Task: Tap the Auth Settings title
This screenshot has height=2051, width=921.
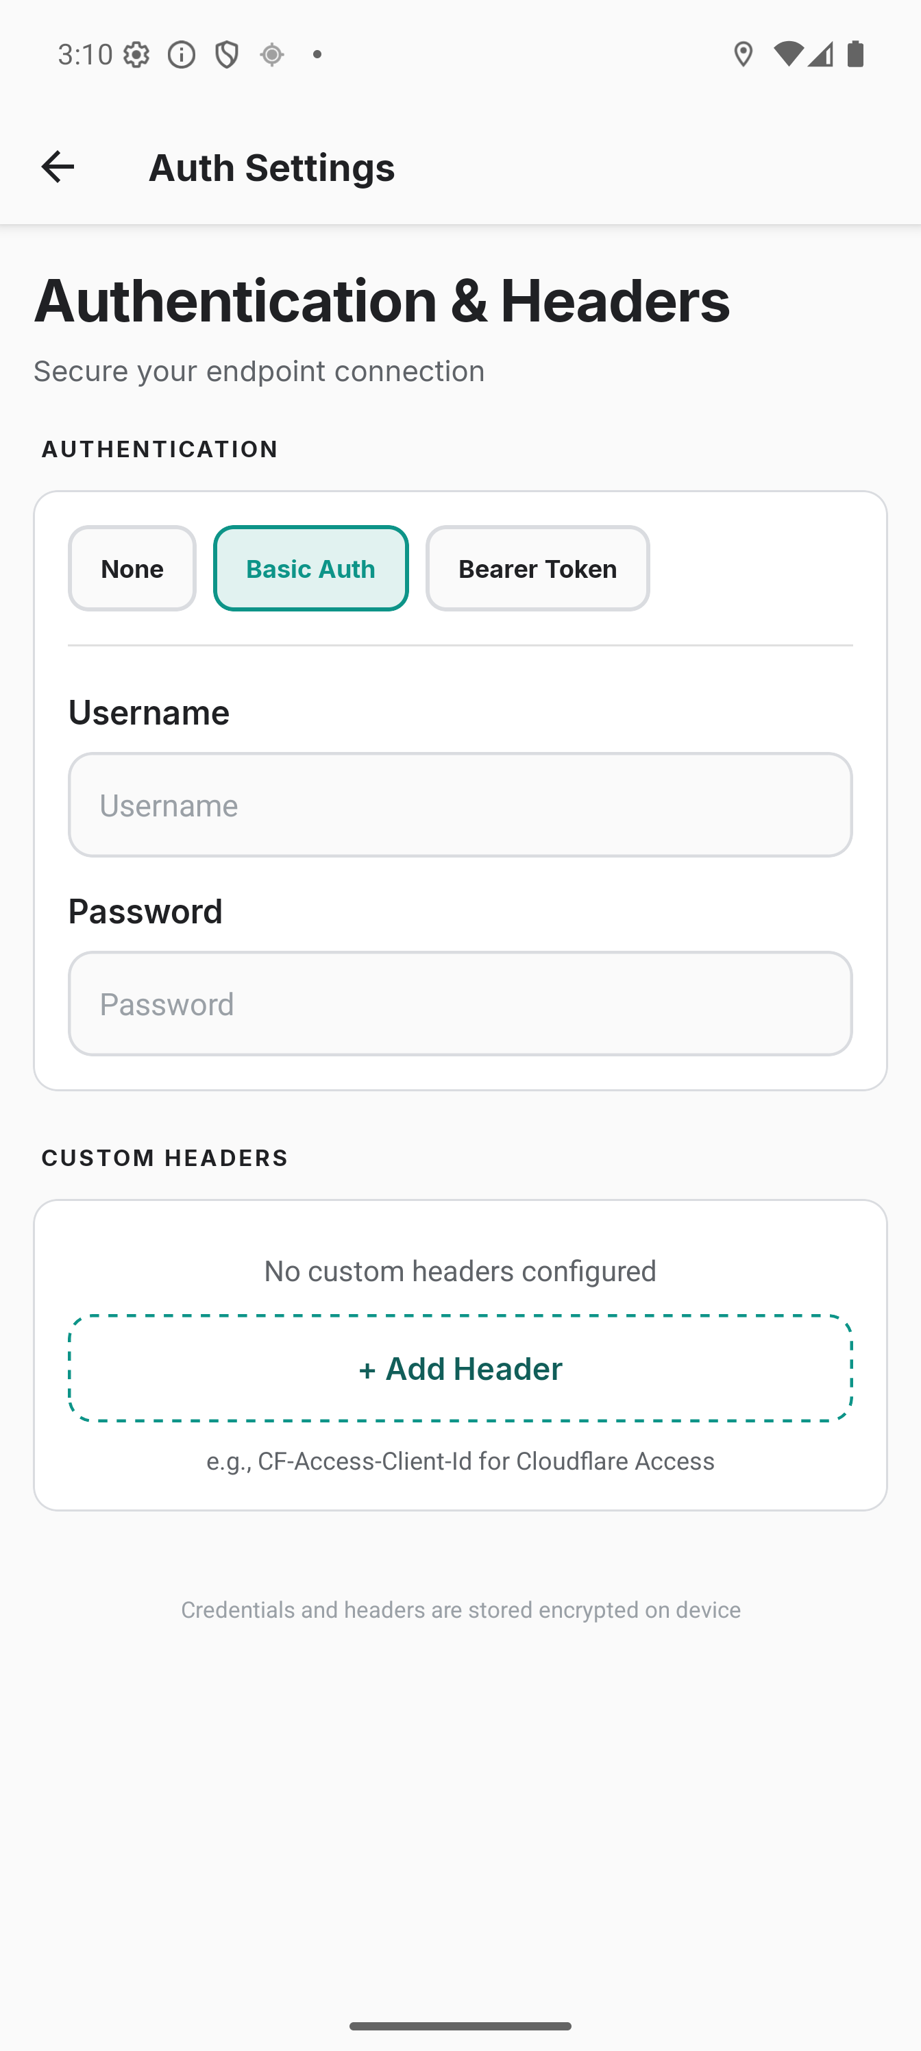Action: [271, 167]
